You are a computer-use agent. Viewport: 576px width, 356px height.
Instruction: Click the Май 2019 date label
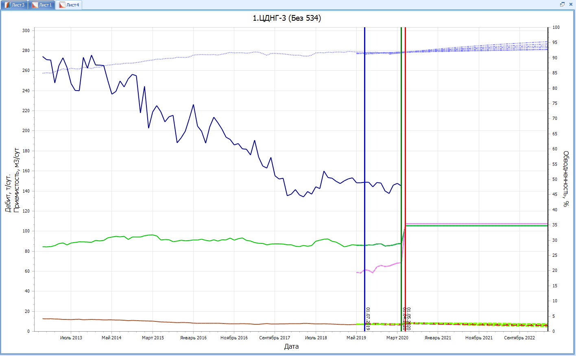[x=356, y=338]
